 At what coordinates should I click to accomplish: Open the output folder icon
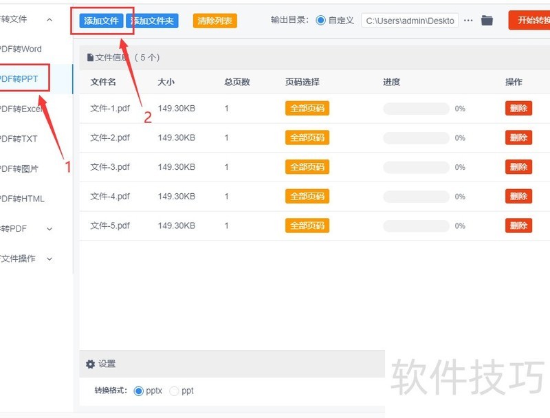(487, 21)
